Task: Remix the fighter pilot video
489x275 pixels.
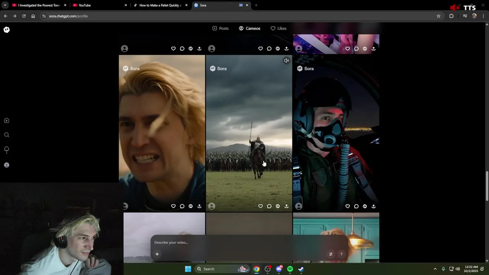Action: (x=365, y=206)
